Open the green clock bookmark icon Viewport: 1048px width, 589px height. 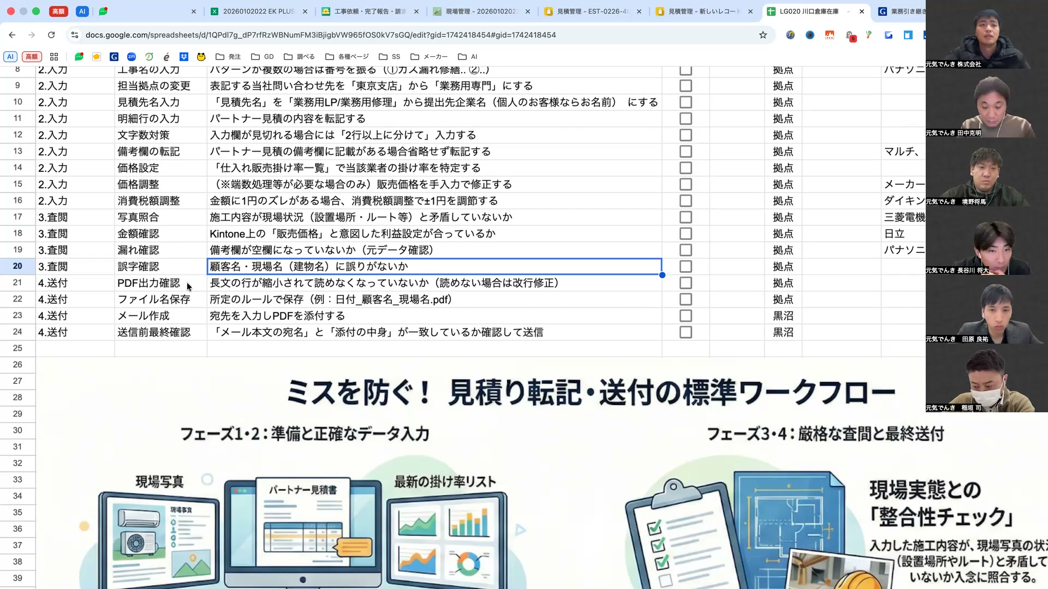149,57
